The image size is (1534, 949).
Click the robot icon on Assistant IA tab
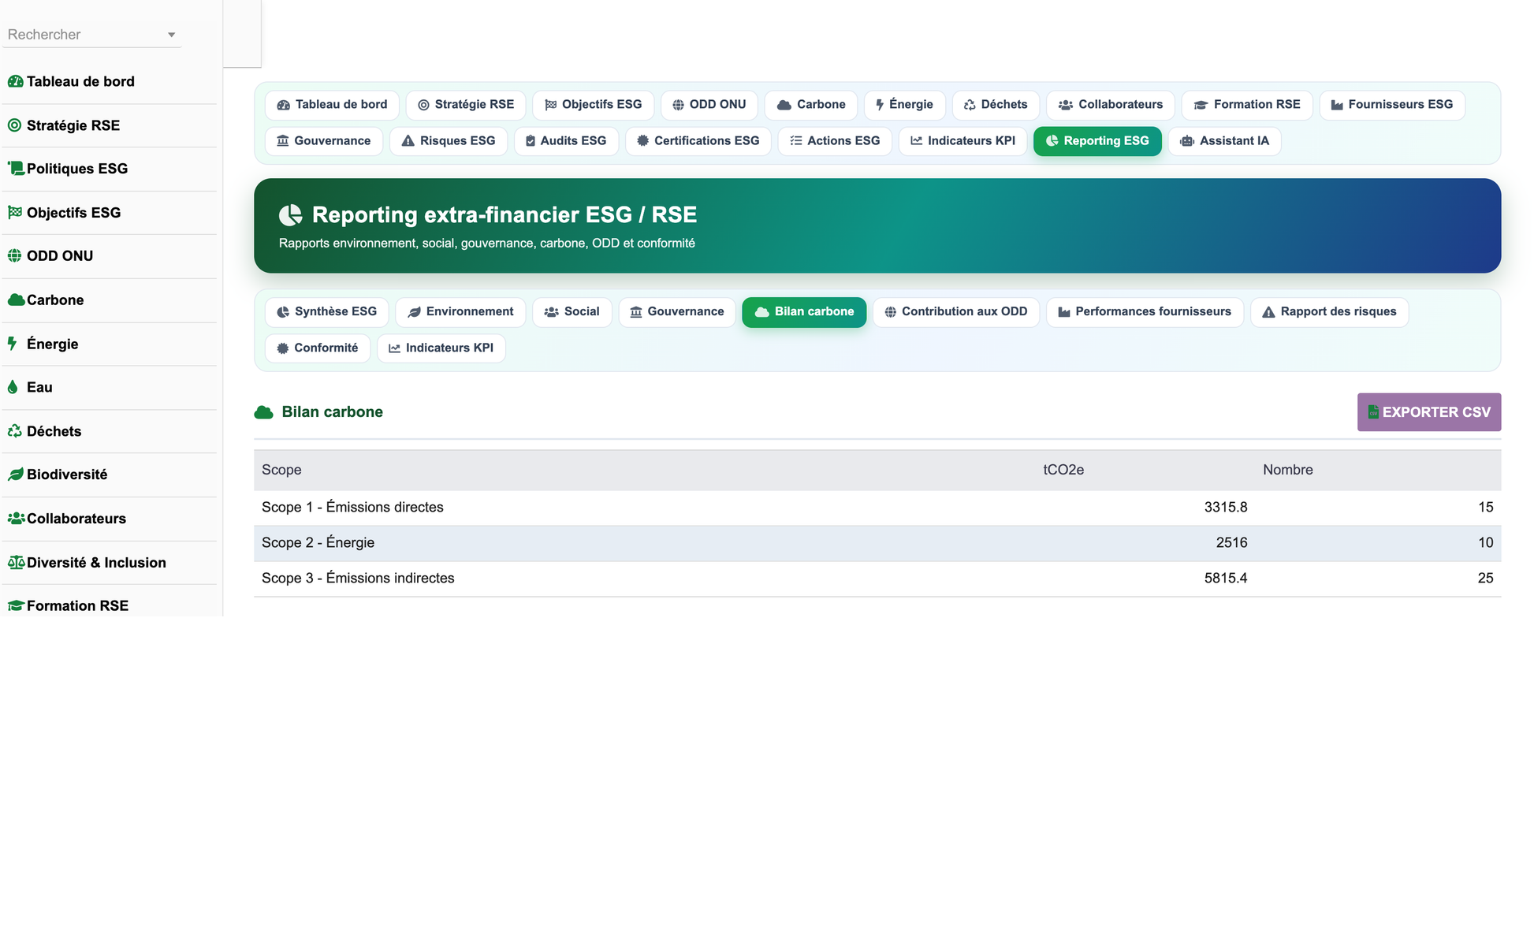(1187, 141)
